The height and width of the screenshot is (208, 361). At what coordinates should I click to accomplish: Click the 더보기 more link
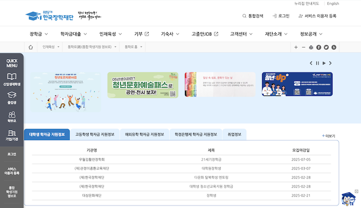328,136
